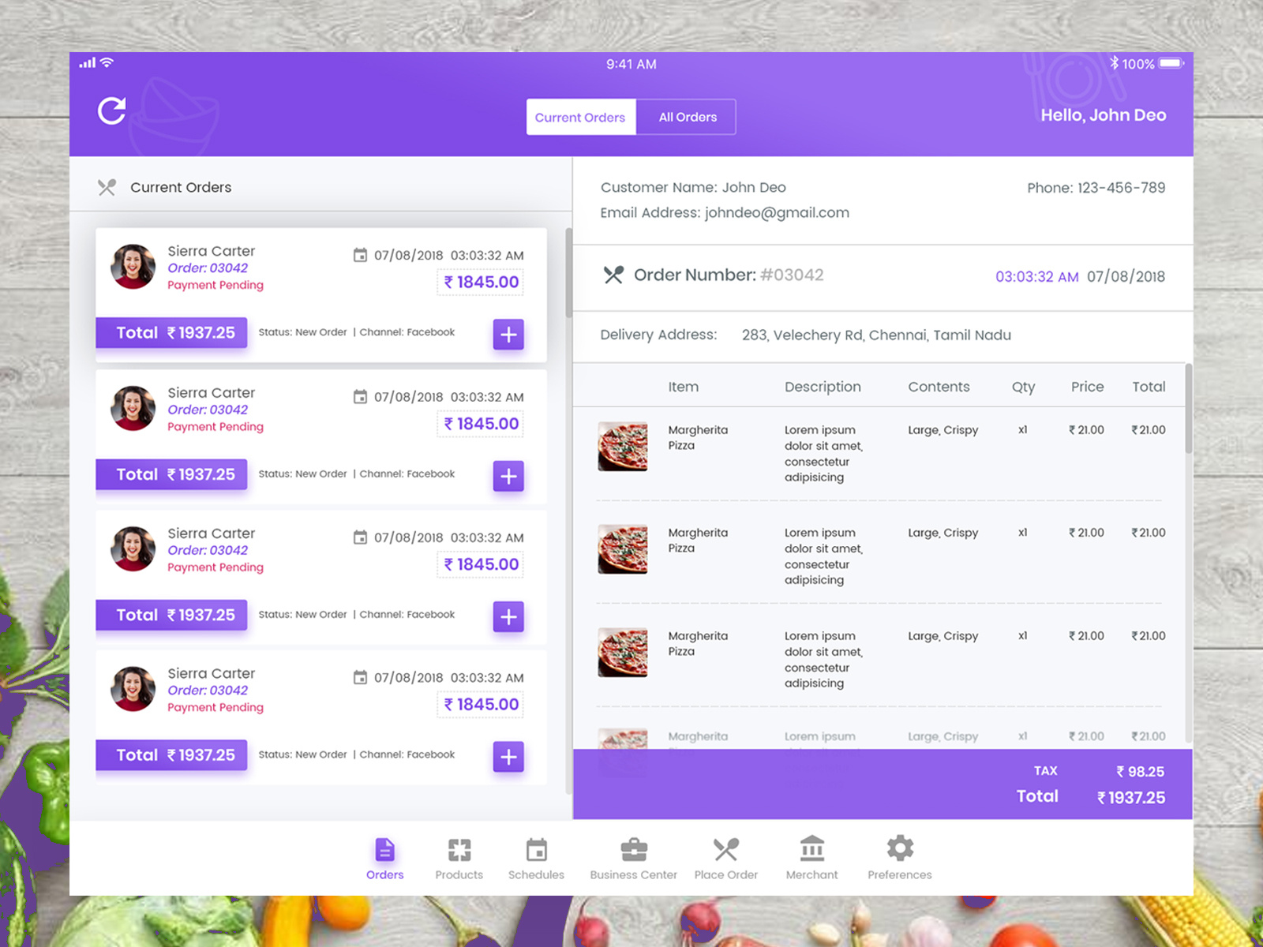Open Products from the bottom navigation icon
The image size is (1263, 947).
pyautogui.click(x=459, y=851)
